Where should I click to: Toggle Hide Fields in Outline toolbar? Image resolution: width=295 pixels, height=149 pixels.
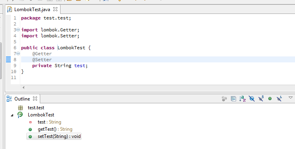click(252, 99)
